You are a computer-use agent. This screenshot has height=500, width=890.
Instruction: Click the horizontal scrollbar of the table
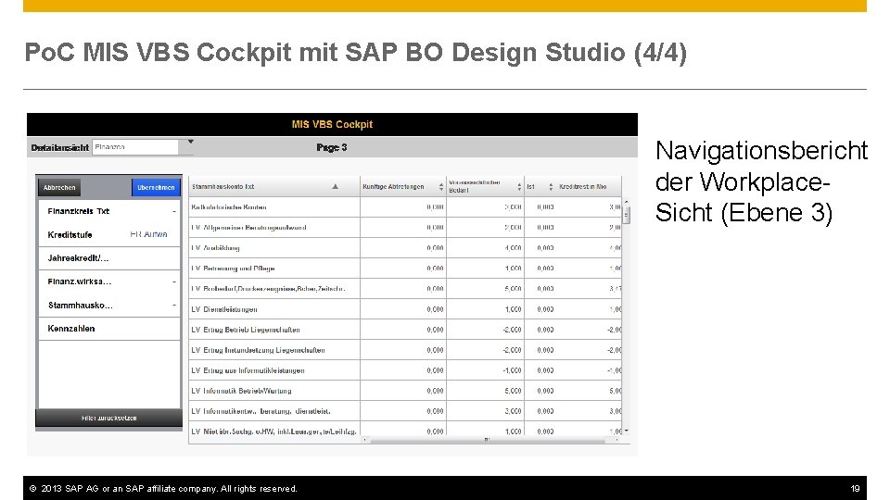point(487,440)
